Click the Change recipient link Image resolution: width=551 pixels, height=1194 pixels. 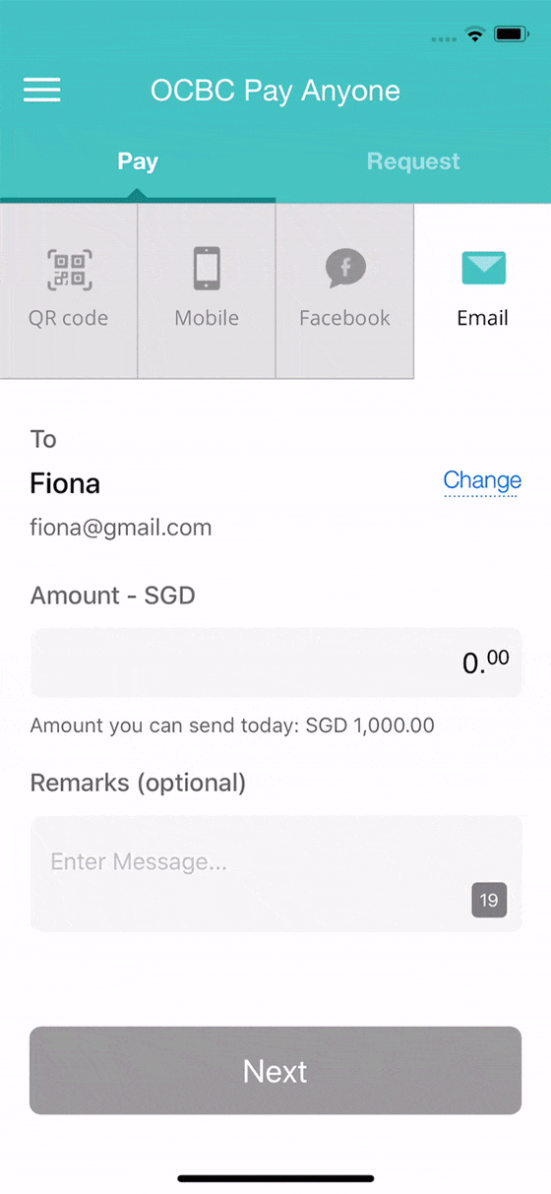tap(482, 480)
